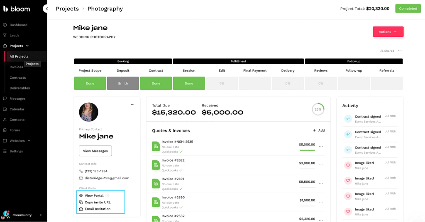Click the Community avatar icon
The height and width of the screenshot is (222, 425).
[5, 215]
